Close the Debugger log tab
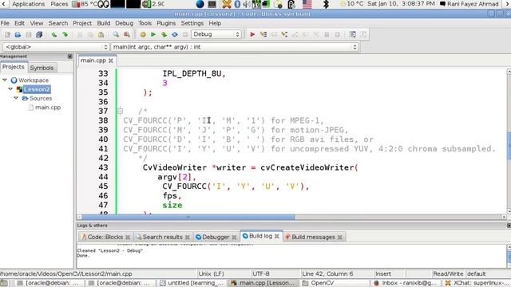Image resolution: width=511 pixels, height=287 pixels. tap(234, 238)
